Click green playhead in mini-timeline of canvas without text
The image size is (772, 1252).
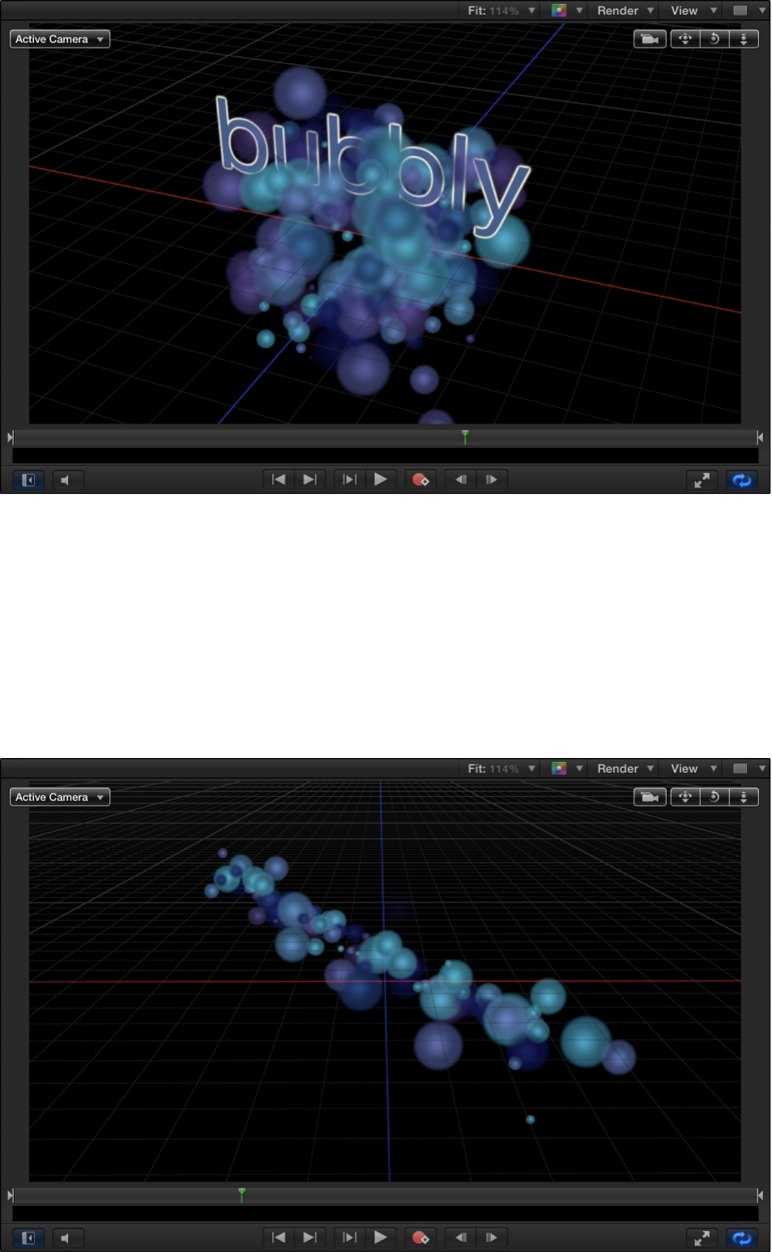pyautogui.click(x=241, y=1195)
